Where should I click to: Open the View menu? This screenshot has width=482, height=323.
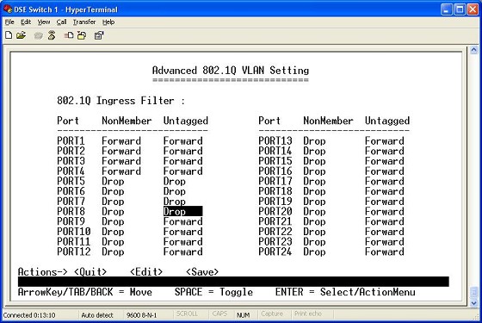point(44,22)
